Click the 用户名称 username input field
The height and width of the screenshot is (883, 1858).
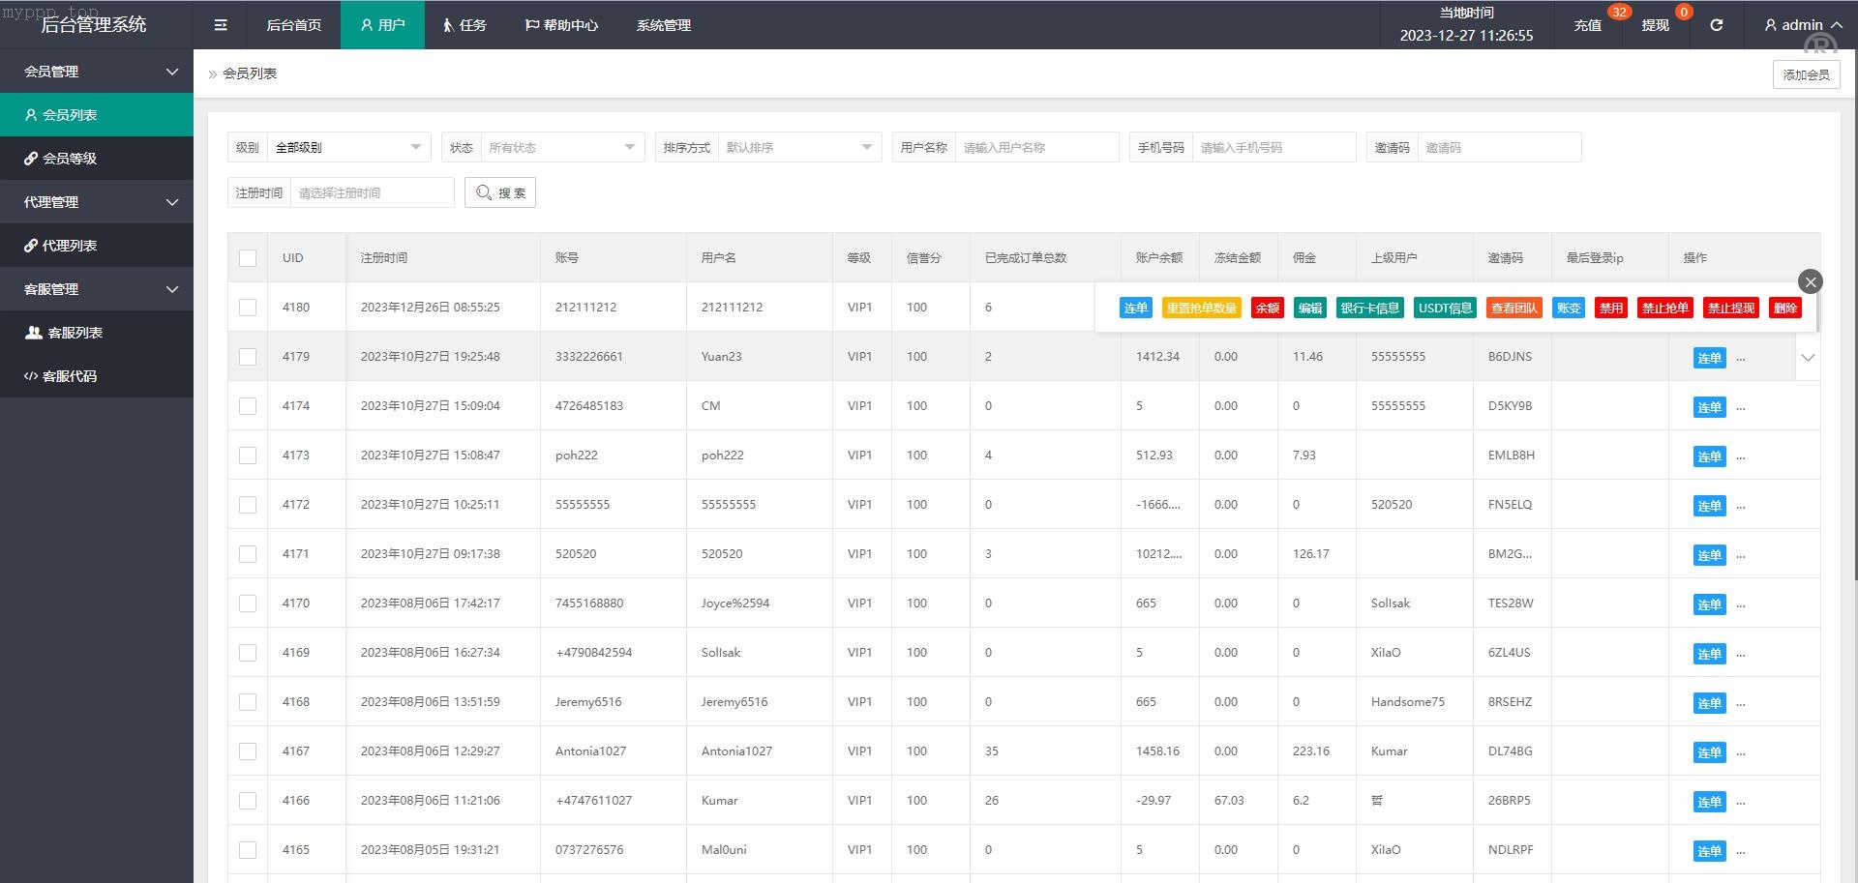1035,148
